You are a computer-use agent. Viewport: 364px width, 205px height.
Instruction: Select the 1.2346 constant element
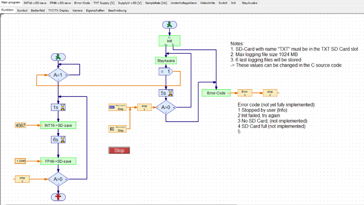tap(20, 161)
